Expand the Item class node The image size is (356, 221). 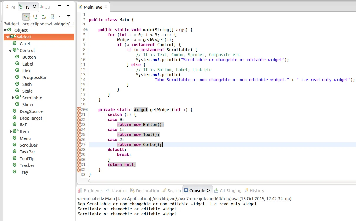(x=11, y=132)
